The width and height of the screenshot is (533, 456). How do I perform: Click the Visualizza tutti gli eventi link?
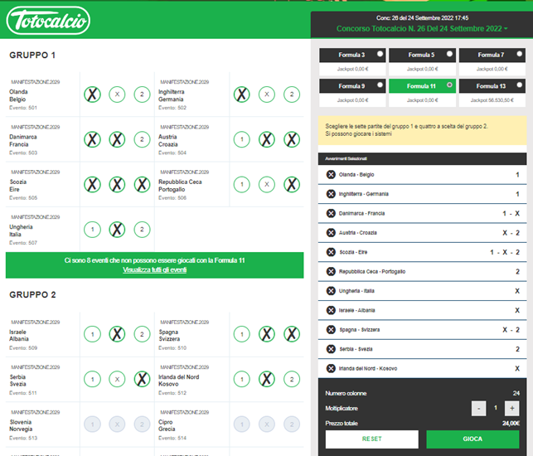pyautogui.click(x=155, y=270)
